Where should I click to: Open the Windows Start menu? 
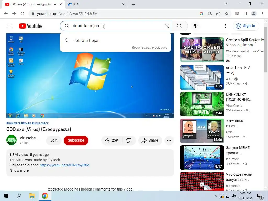6,196
